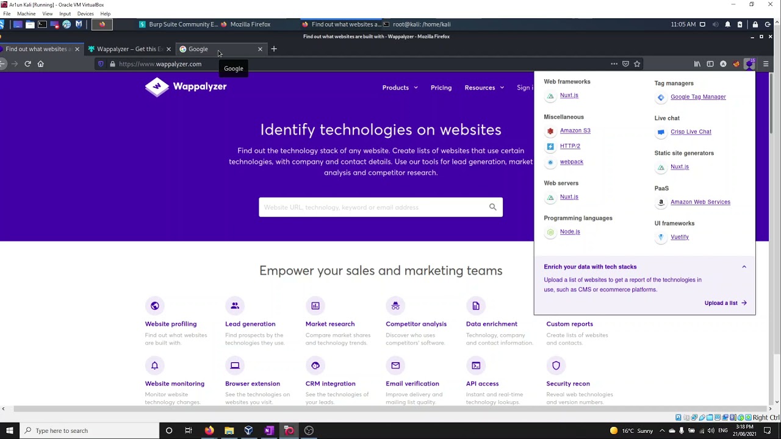Image resolution: width=781 pixels, height=439 pixels.
Task: Reload the current page
Action: click(27, 64)
